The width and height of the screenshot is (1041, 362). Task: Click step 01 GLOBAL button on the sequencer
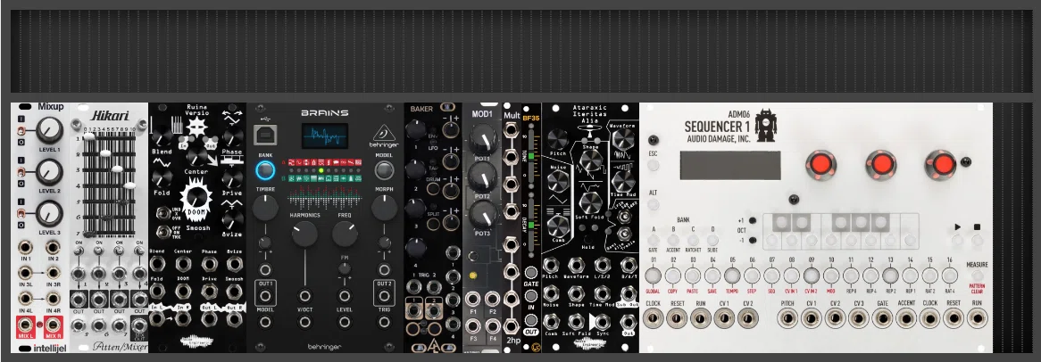click(x=654, y=276)
